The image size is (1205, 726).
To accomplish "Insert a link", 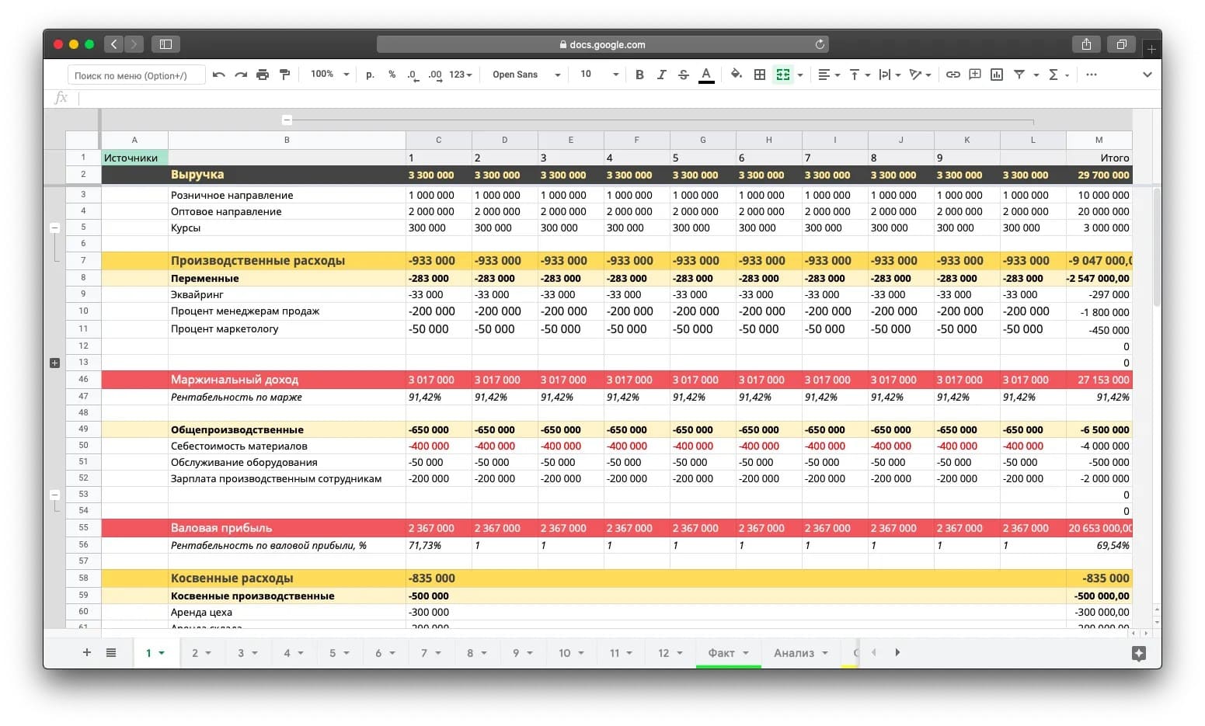I will point(953,75).
